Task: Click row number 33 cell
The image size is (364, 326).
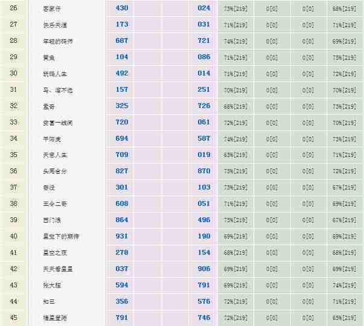Action: tap(14, 123)
